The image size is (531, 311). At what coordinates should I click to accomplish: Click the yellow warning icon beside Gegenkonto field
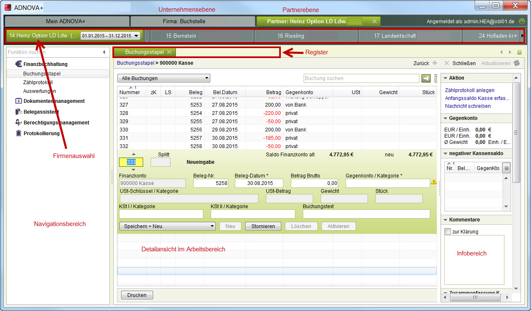click(x=434, y=182)
